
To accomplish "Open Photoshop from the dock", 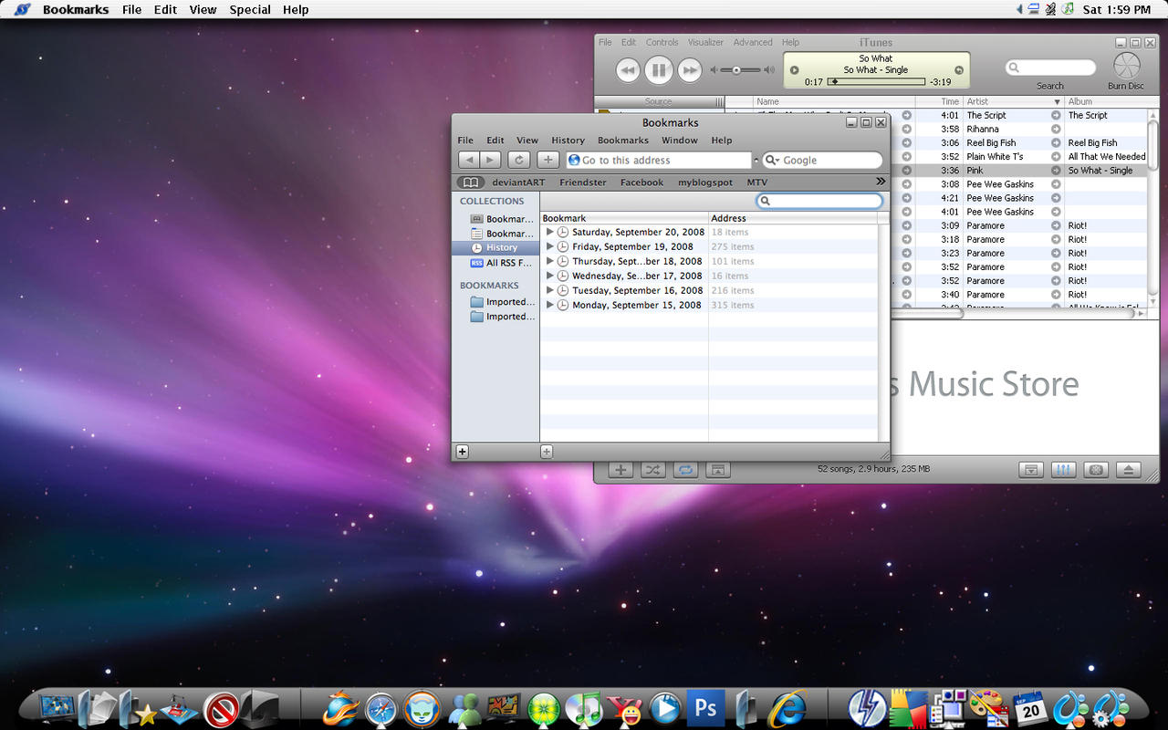I will 705,708.
